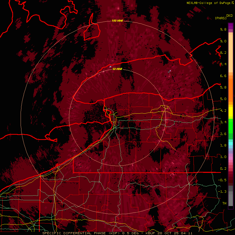235x235 pixels.
Task: Click the [PHAS] legend heading
Action: [x=221, y=18]
